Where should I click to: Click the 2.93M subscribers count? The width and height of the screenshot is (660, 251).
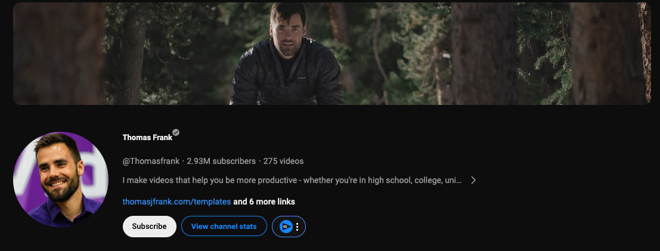pos(221,161)
